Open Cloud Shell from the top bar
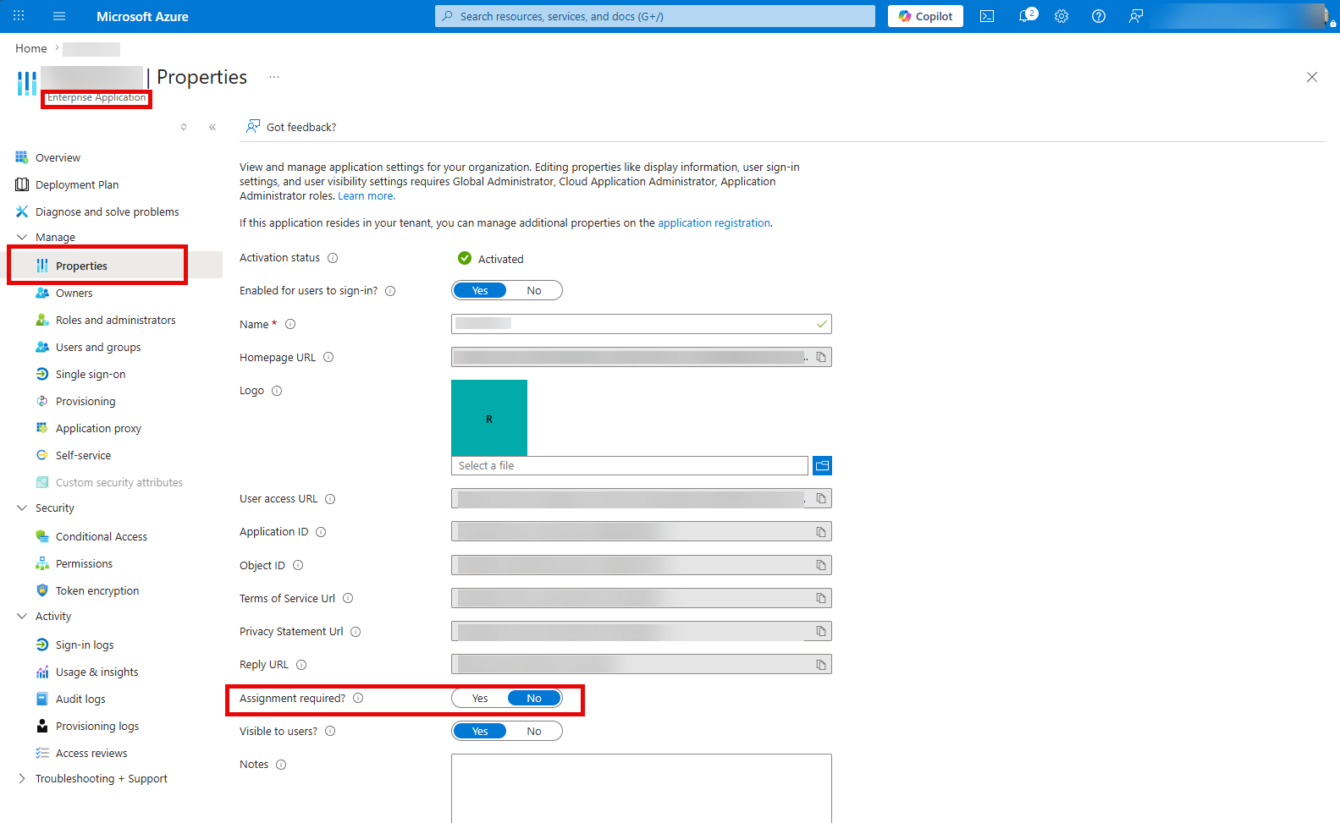Screen dimensions: 1340x823 click(987, 16)
